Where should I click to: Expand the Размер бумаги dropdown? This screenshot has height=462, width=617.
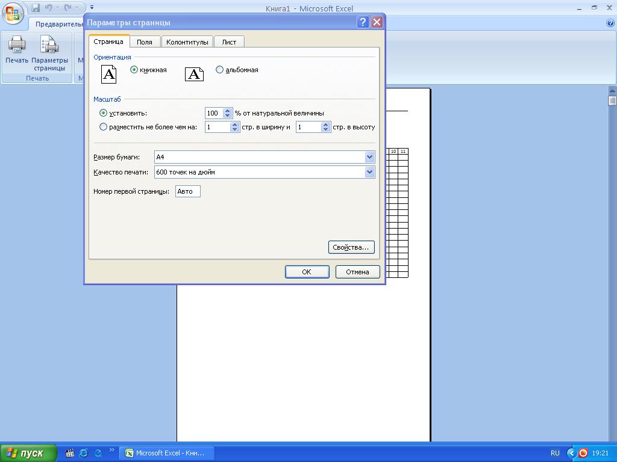click(369, 157)
